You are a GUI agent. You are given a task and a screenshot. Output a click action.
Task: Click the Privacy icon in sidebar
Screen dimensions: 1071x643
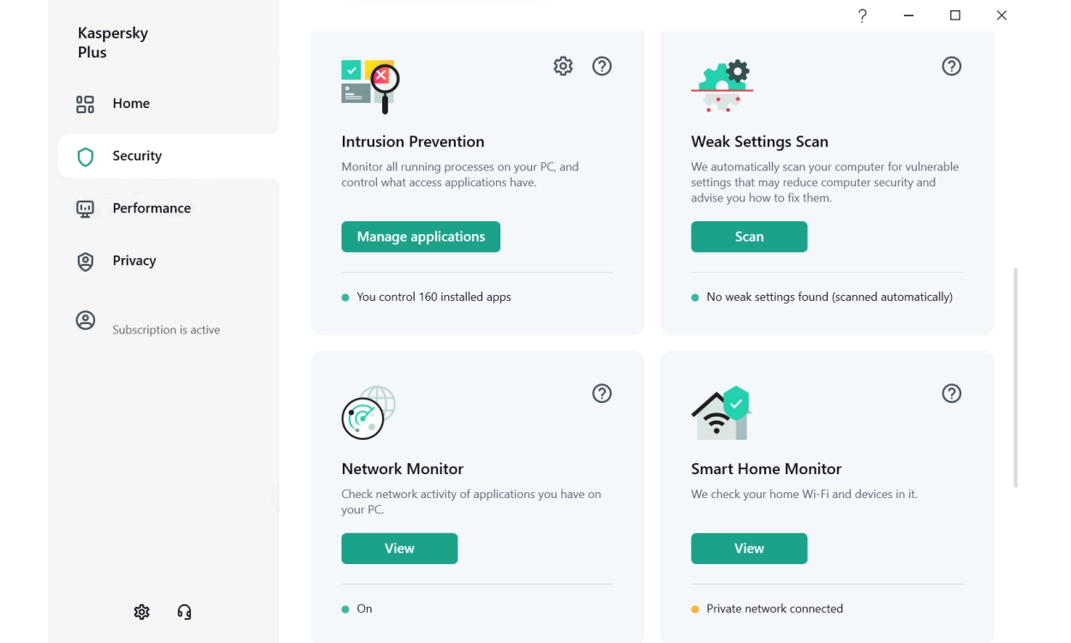[x=85, y=261]
